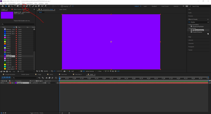The width and height of the screenshot is (211, 114).
Task: Create a new folder in Project panel
Action: (x=4, y=71)
